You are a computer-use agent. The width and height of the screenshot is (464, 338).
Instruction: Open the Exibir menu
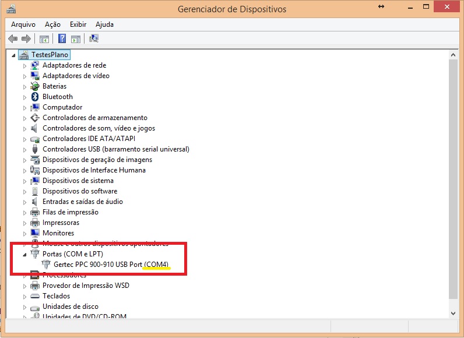pos(78,24)
